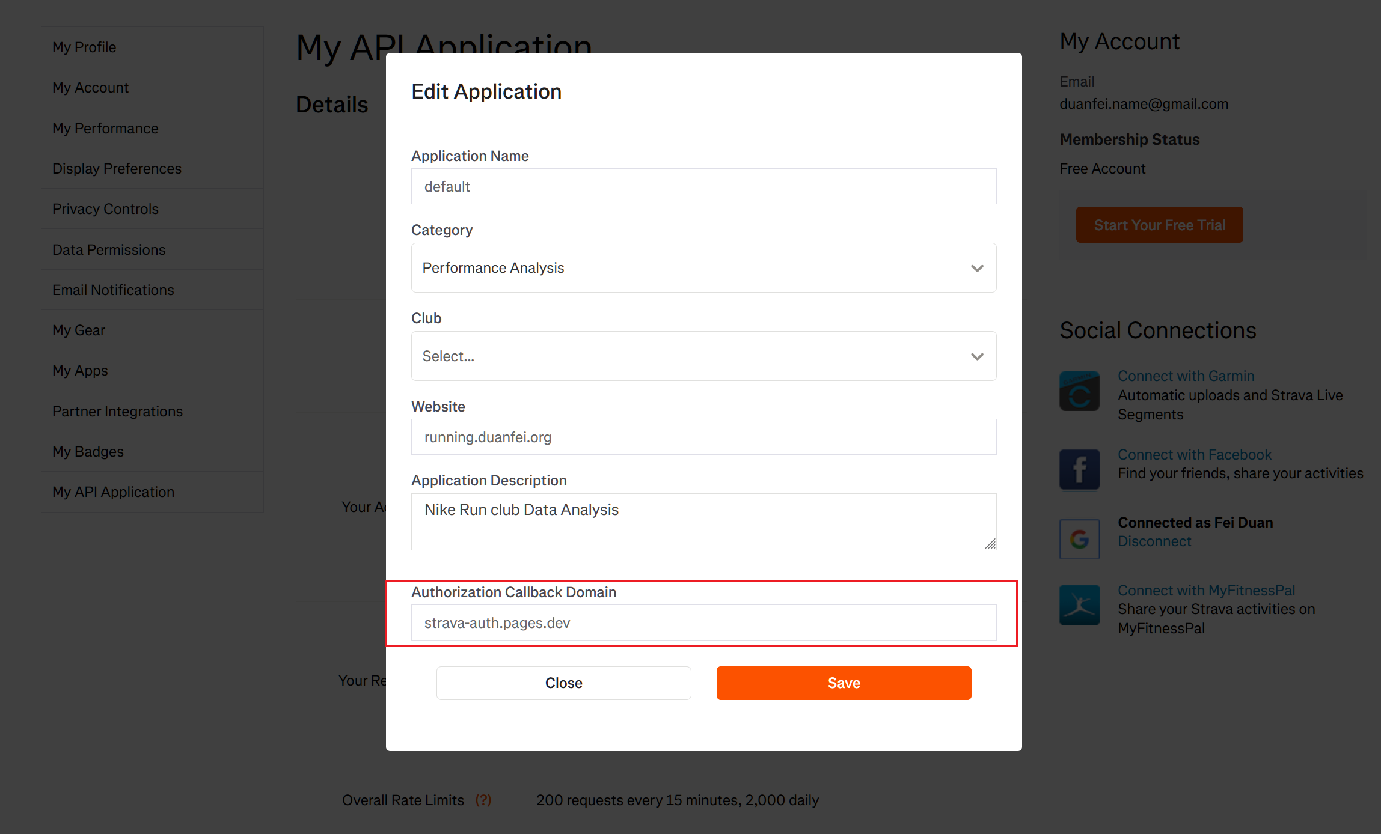Expand the Category dropdown chevron
The image size is (1381, 834).
977,268
